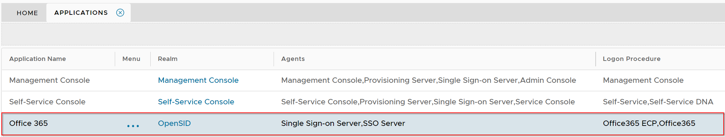The height and width of the screenshot is (137, 725).
Task: Select the Self-Service Console application row
Action: 47,102
